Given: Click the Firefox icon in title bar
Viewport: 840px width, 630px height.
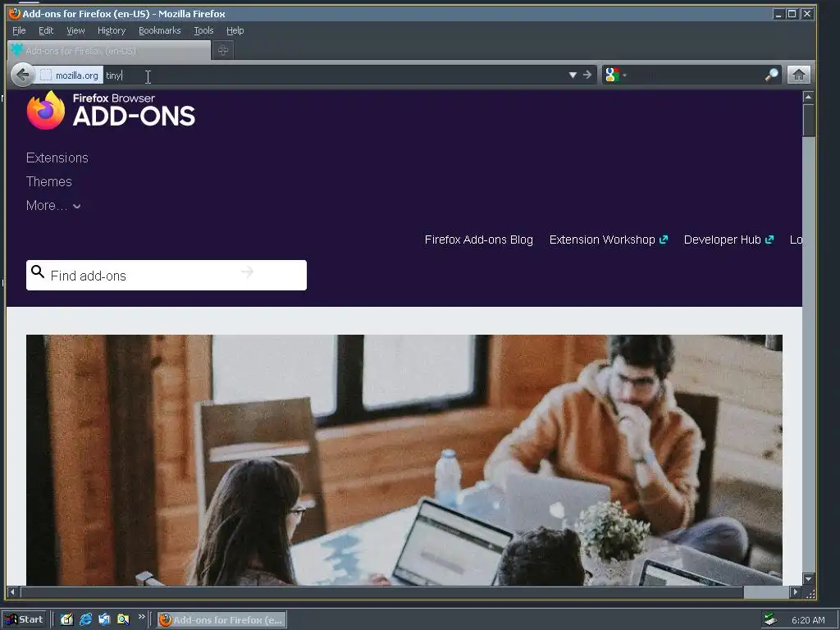Looking at the screenshot, I should 15,13.
